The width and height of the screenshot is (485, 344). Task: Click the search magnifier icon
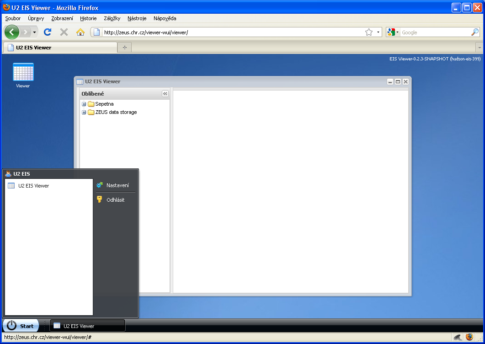point(475,32)
